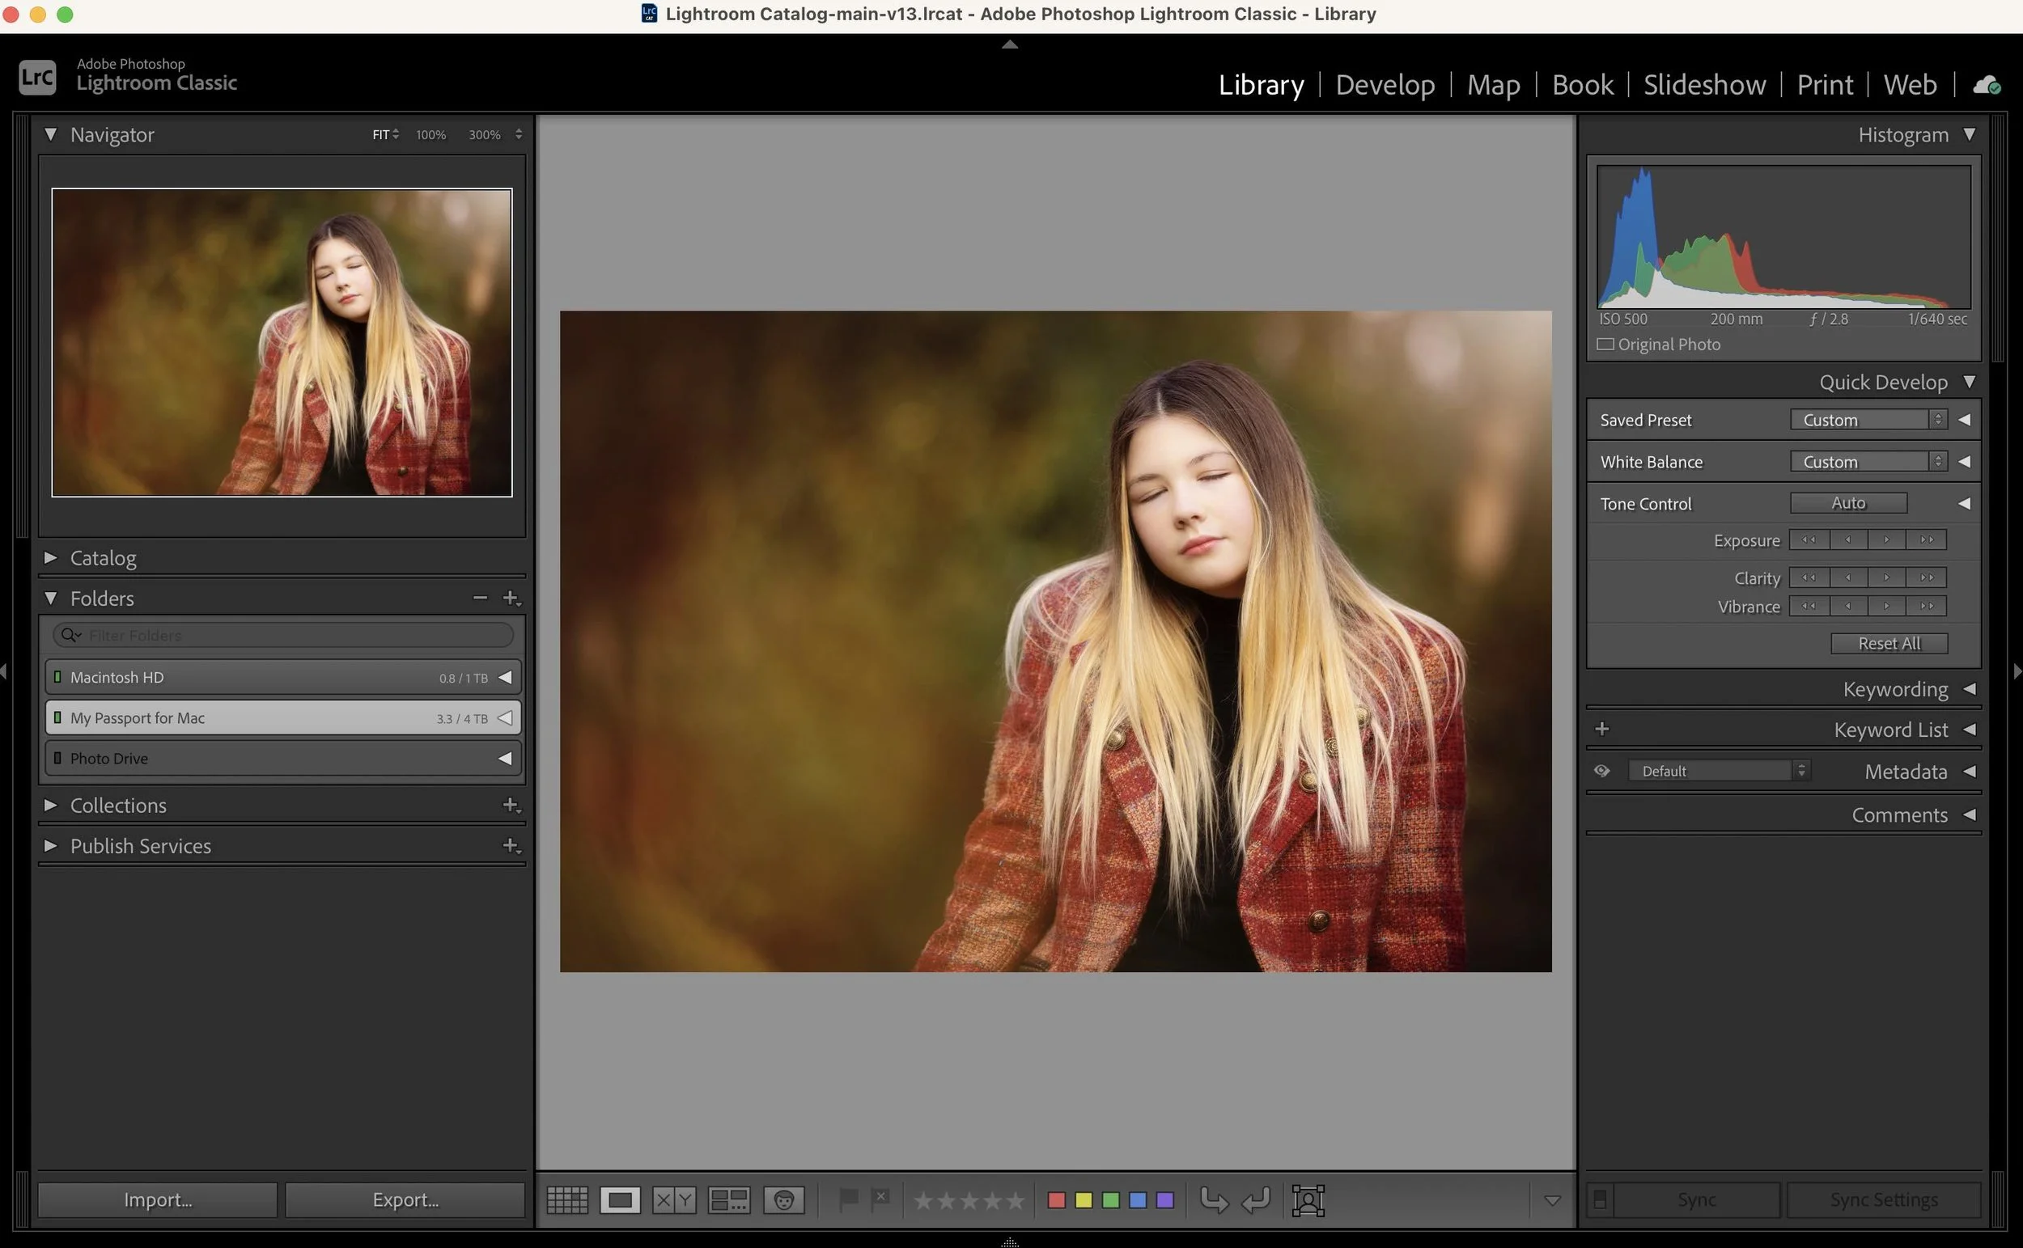Switch to Grid view icon
The image size is (2023, 1248).
567,1200
